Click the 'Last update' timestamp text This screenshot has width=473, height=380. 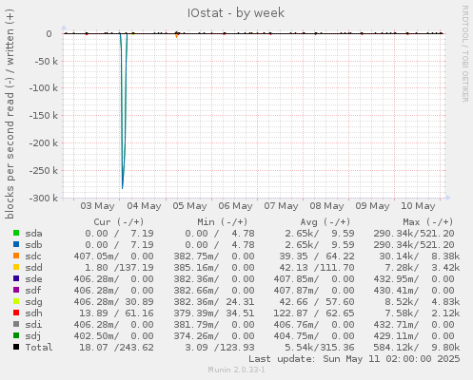point(354,359)
